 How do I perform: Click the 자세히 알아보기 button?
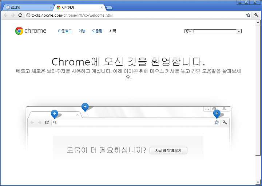pyautogui.click(x=168, y=150)
